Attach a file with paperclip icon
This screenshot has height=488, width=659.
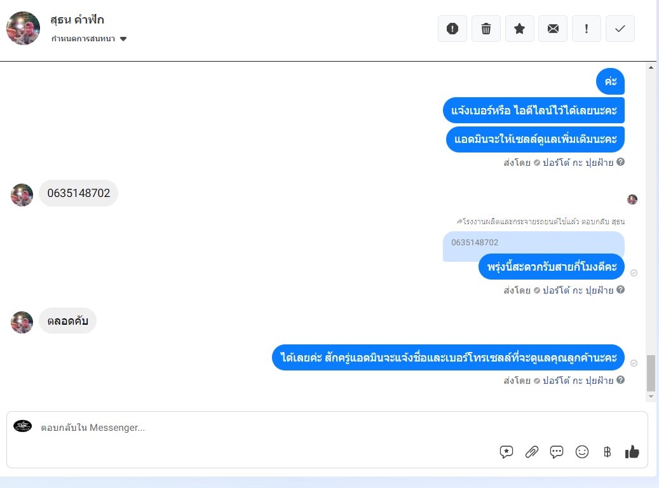point(532,452)
